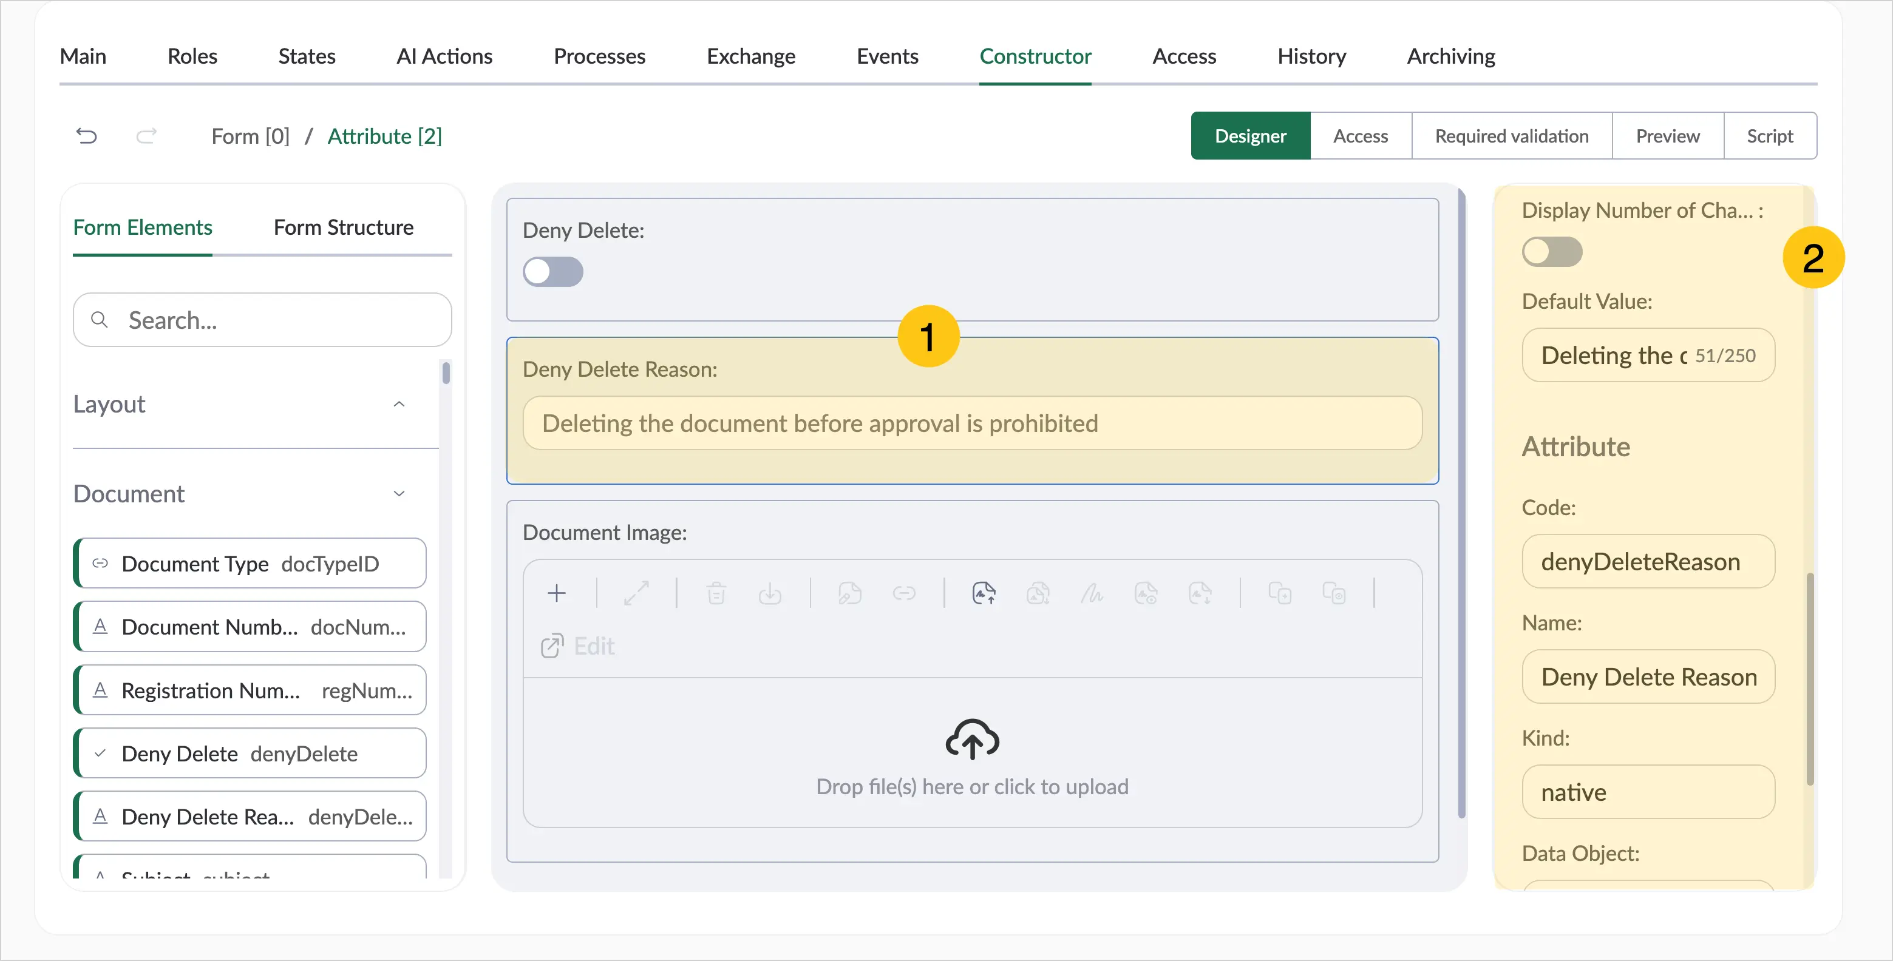Click the cloud upload icon
This screenshot has width=1893, height=961.
[x=972, y=738]
